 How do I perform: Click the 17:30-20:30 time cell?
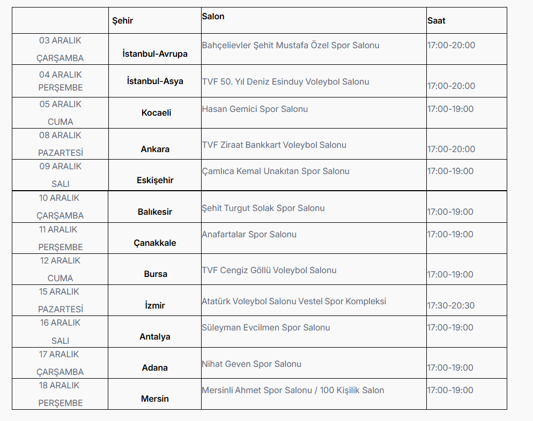[450, 306]
